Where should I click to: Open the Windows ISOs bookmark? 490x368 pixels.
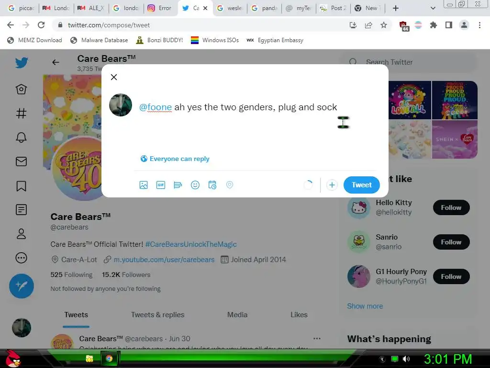(215, 40)
